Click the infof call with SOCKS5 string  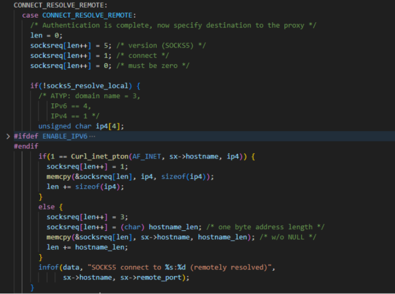click(157, 267)
